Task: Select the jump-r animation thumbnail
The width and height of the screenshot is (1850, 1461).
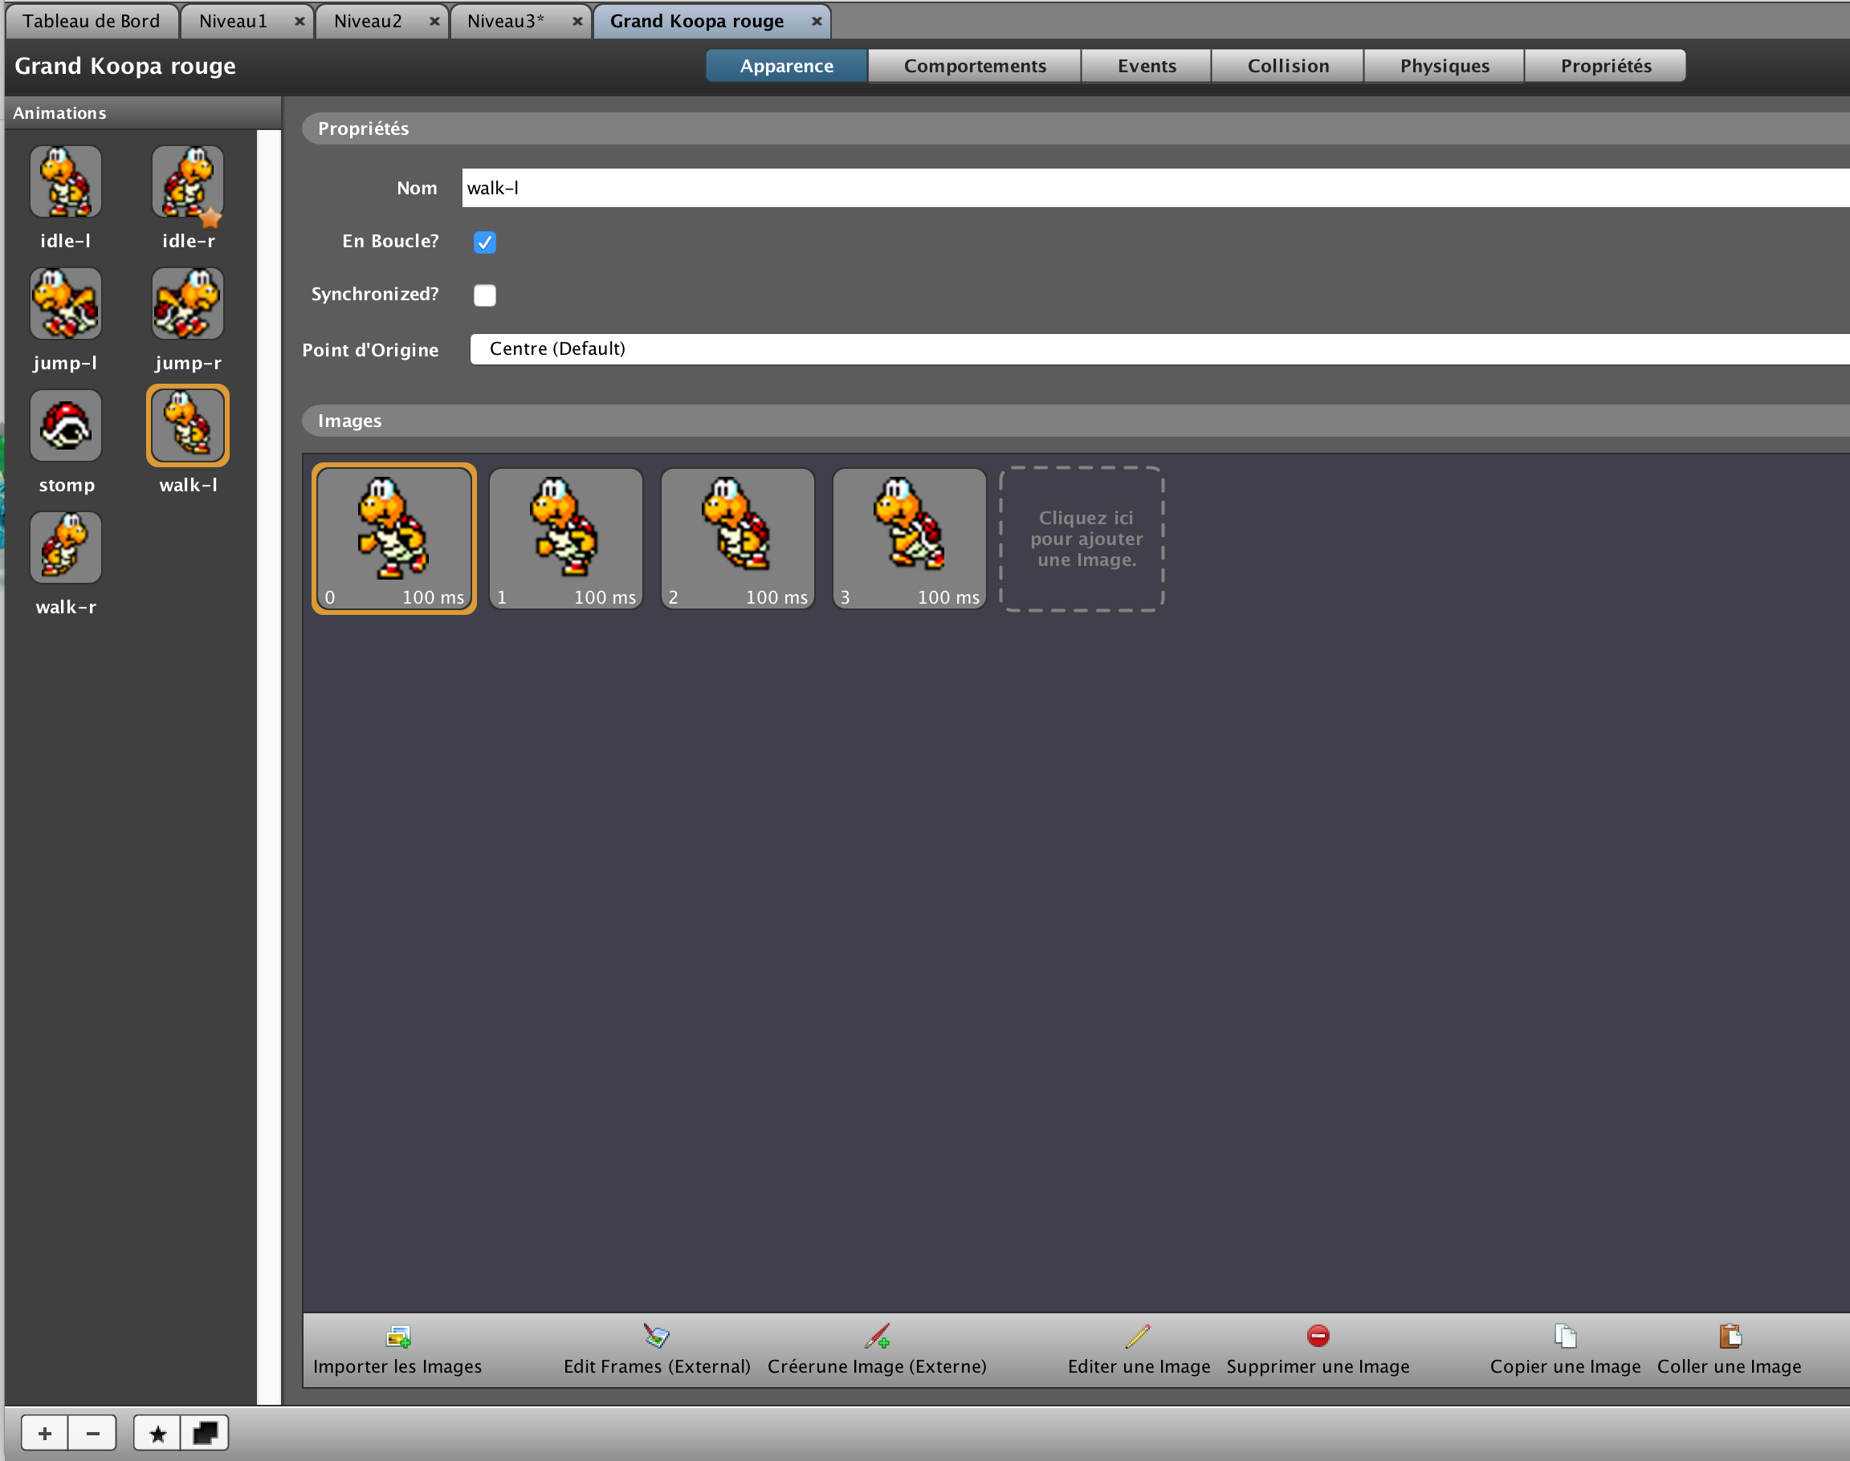Action: (188, 303)
